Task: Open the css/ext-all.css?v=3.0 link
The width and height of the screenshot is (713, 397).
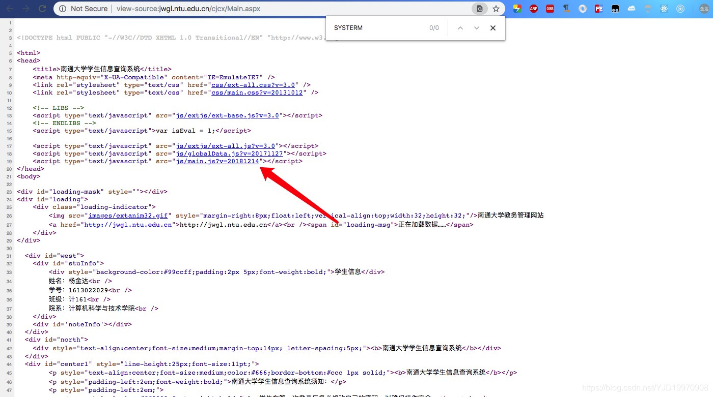Action: [x=253, y=85]
